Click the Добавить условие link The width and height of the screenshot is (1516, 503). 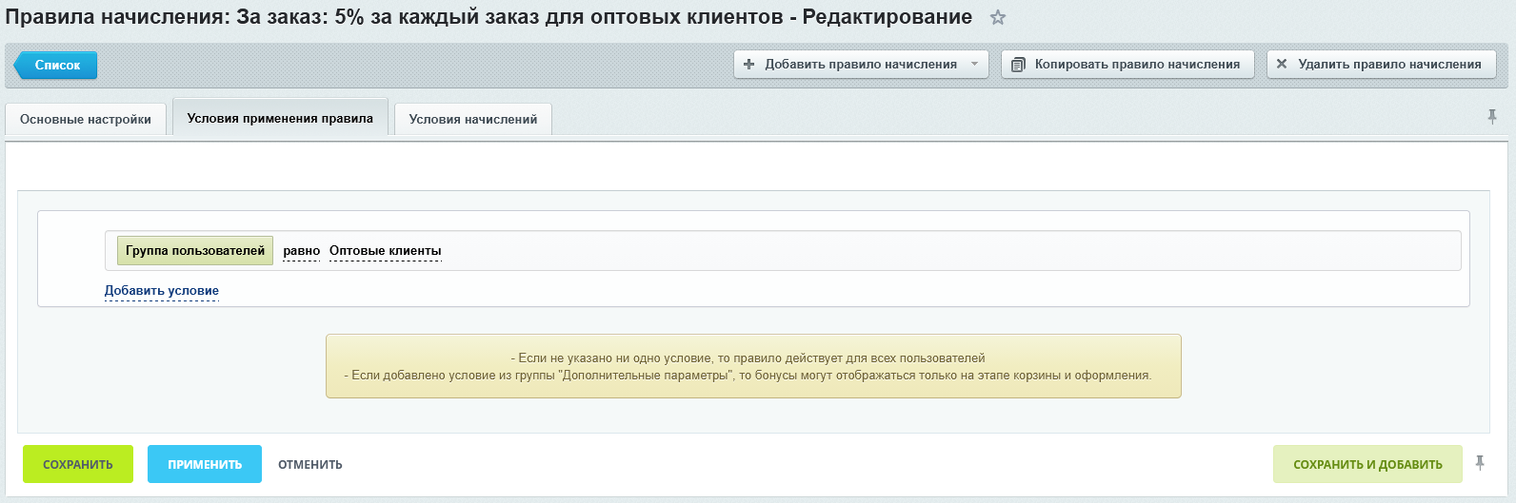click(162, 291)
